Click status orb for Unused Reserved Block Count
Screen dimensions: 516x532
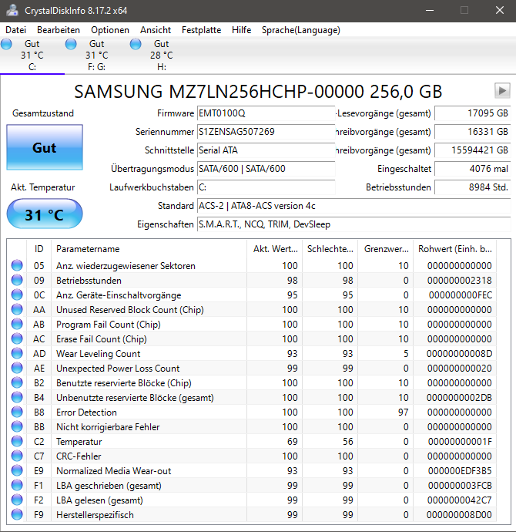coord(17,309)
